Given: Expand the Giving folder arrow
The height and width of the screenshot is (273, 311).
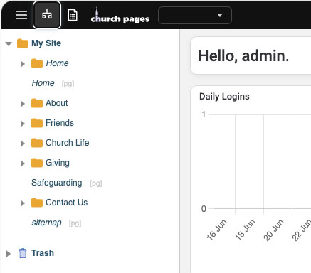Looking at the screenshot, I should tap(23, 164).
